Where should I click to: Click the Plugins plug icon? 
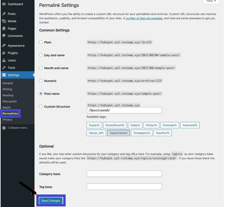coord(4,53)
